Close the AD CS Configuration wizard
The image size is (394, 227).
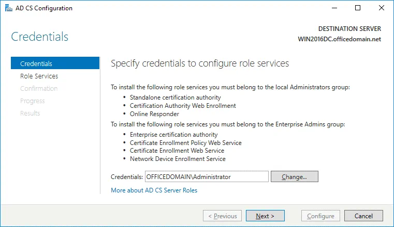tap(382, 8)
